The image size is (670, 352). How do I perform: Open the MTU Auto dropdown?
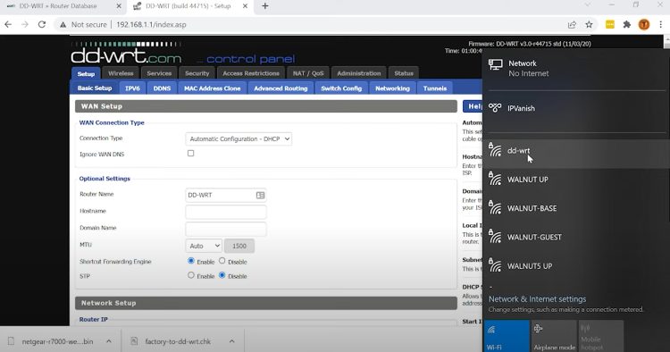(204, 246)
